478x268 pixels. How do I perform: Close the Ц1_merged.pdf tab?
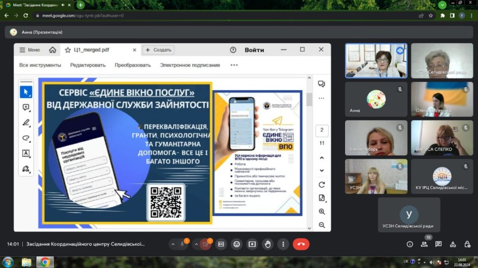click(135, 50)
